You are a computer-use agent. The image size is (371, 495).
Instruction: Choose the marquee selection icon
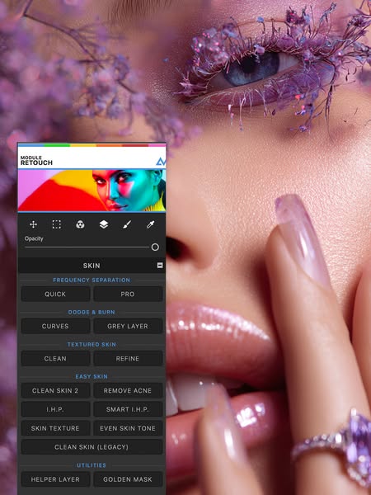pyautogui.click(x=56, y=224)
